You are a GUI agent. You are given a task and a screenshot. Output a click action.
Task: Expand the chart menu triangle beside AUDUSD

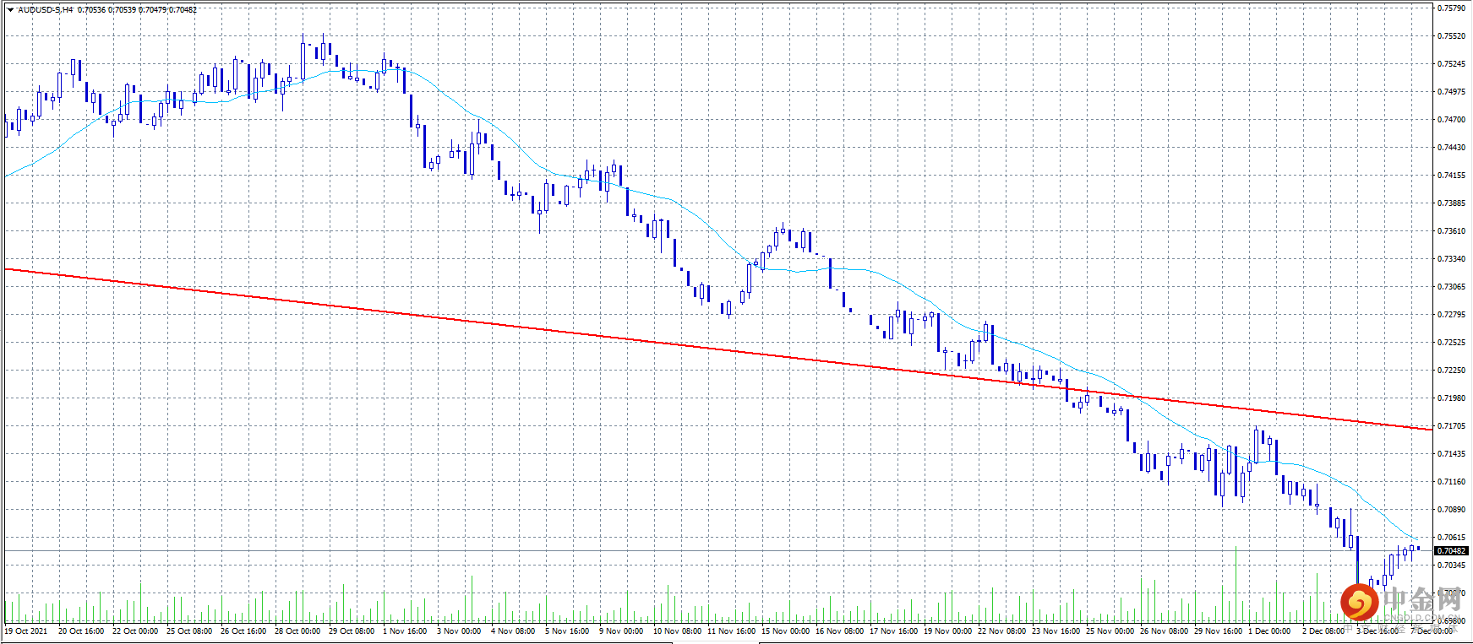(x=10, y=10)
